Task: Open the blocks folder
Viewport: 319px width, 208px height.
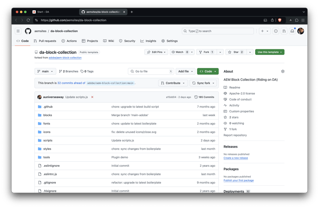Action: click(48, 115)
